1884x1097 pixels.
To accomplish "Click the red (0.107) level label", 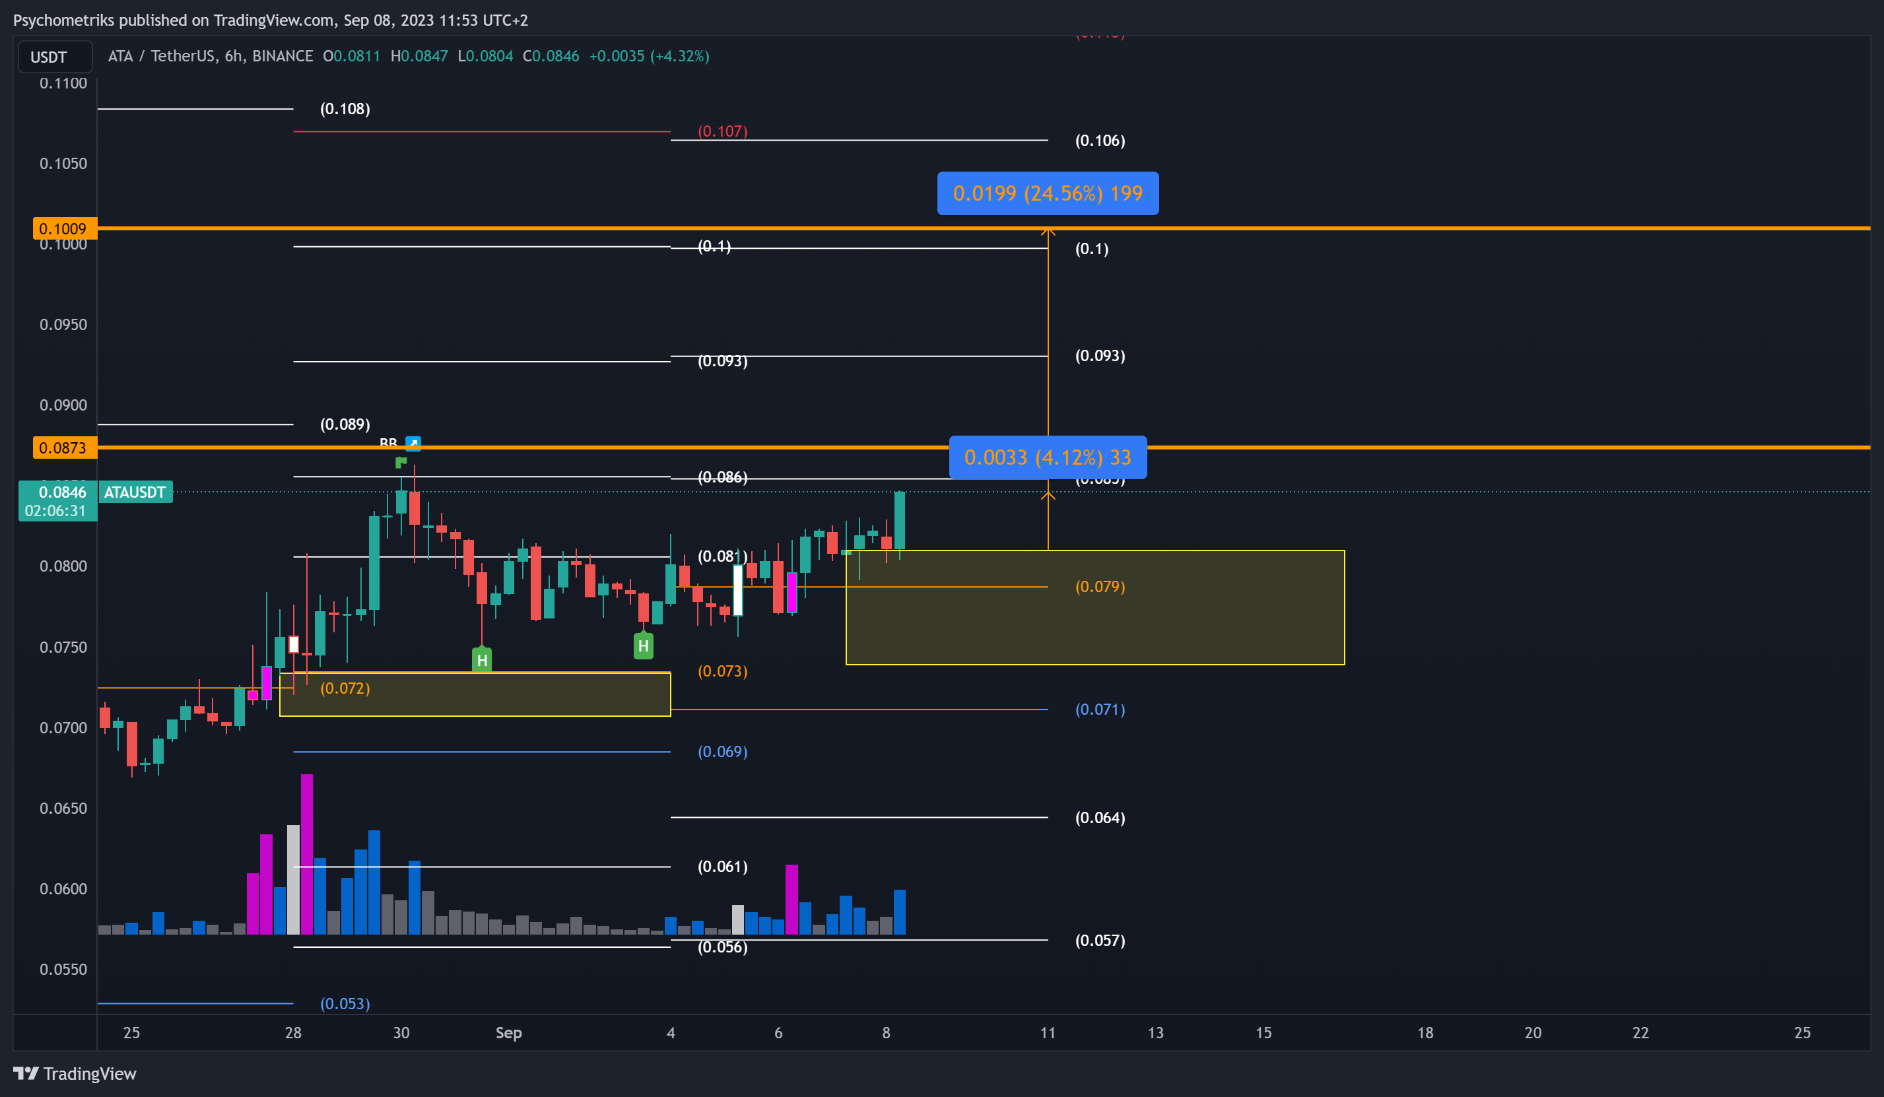I will pyautogui.click(x=722, y=131).
